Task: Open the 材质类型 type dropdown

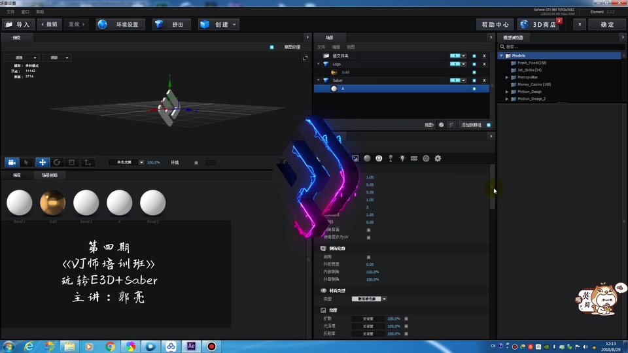Action: click(x=369, y=299)
